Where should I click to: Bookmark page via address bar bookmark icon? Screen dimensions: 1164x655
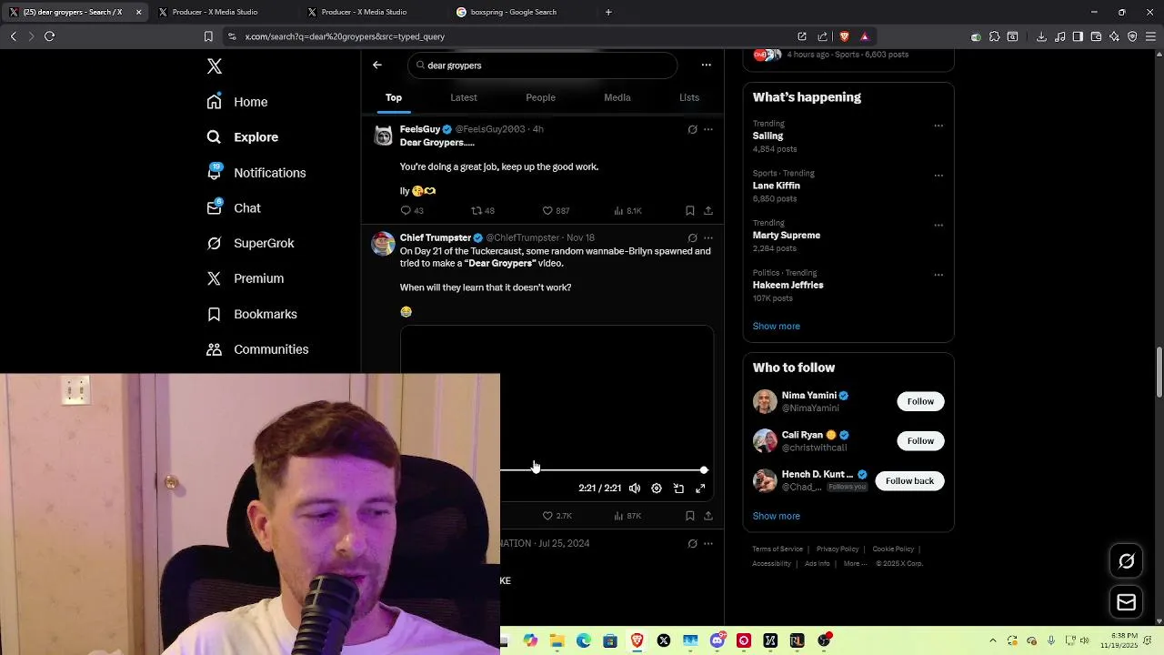[x=208, y=36]
